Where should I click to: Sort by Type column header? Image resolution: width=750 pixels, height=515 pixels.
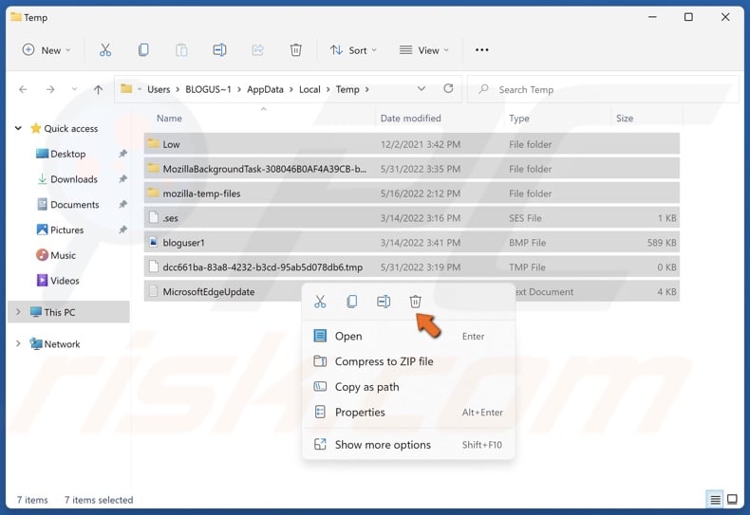coord(519,118)
